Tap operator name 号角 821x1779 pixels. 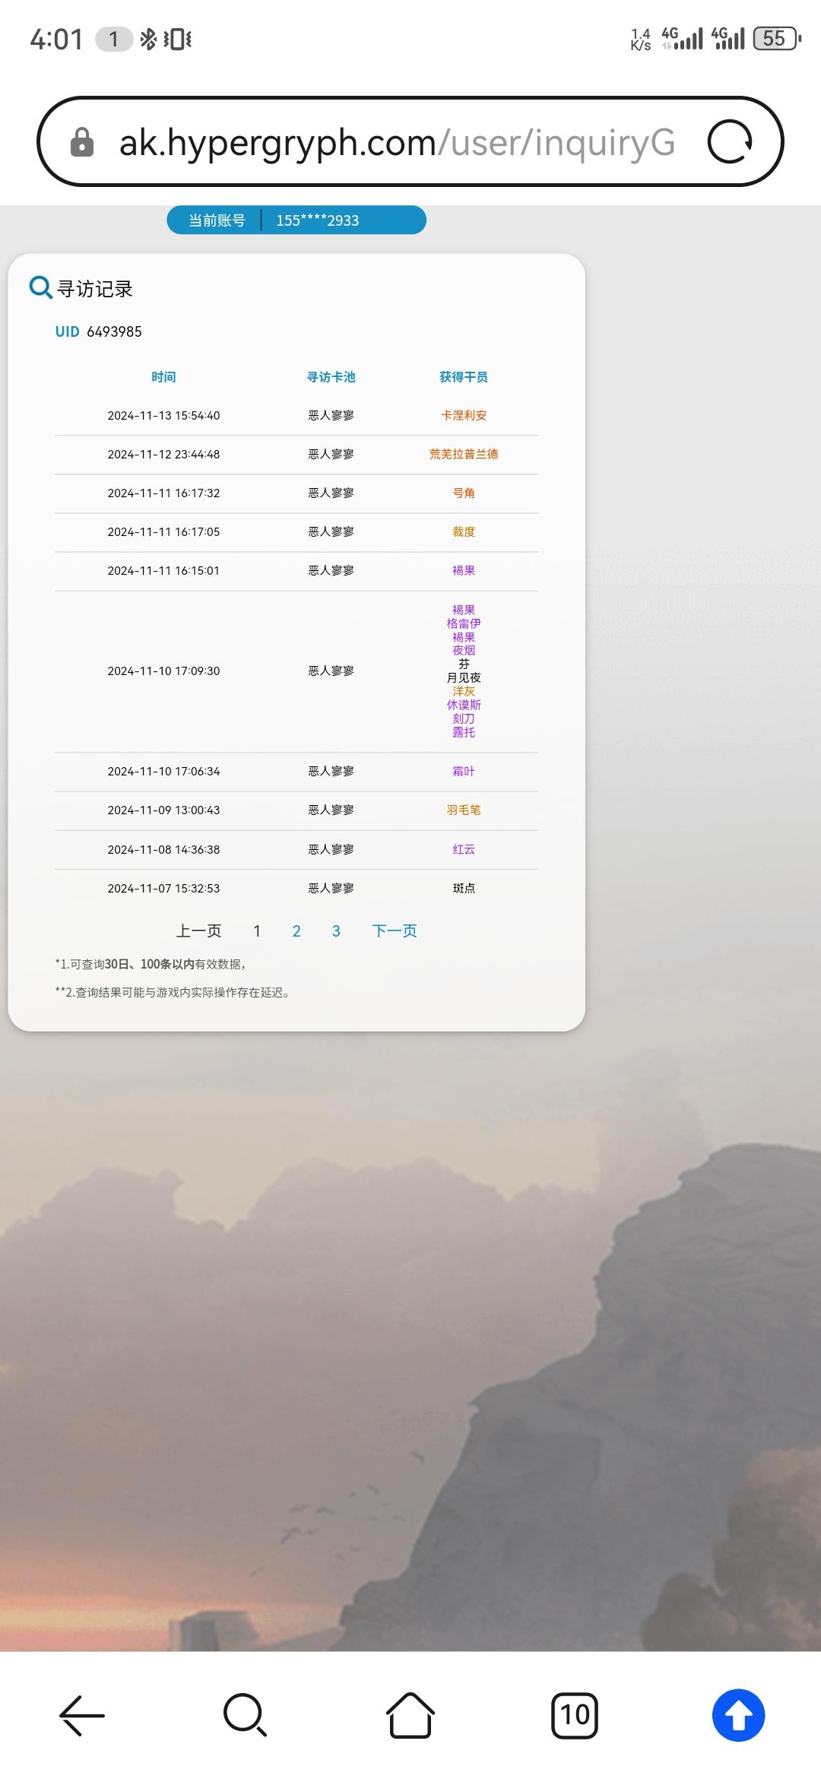point(464,493)
